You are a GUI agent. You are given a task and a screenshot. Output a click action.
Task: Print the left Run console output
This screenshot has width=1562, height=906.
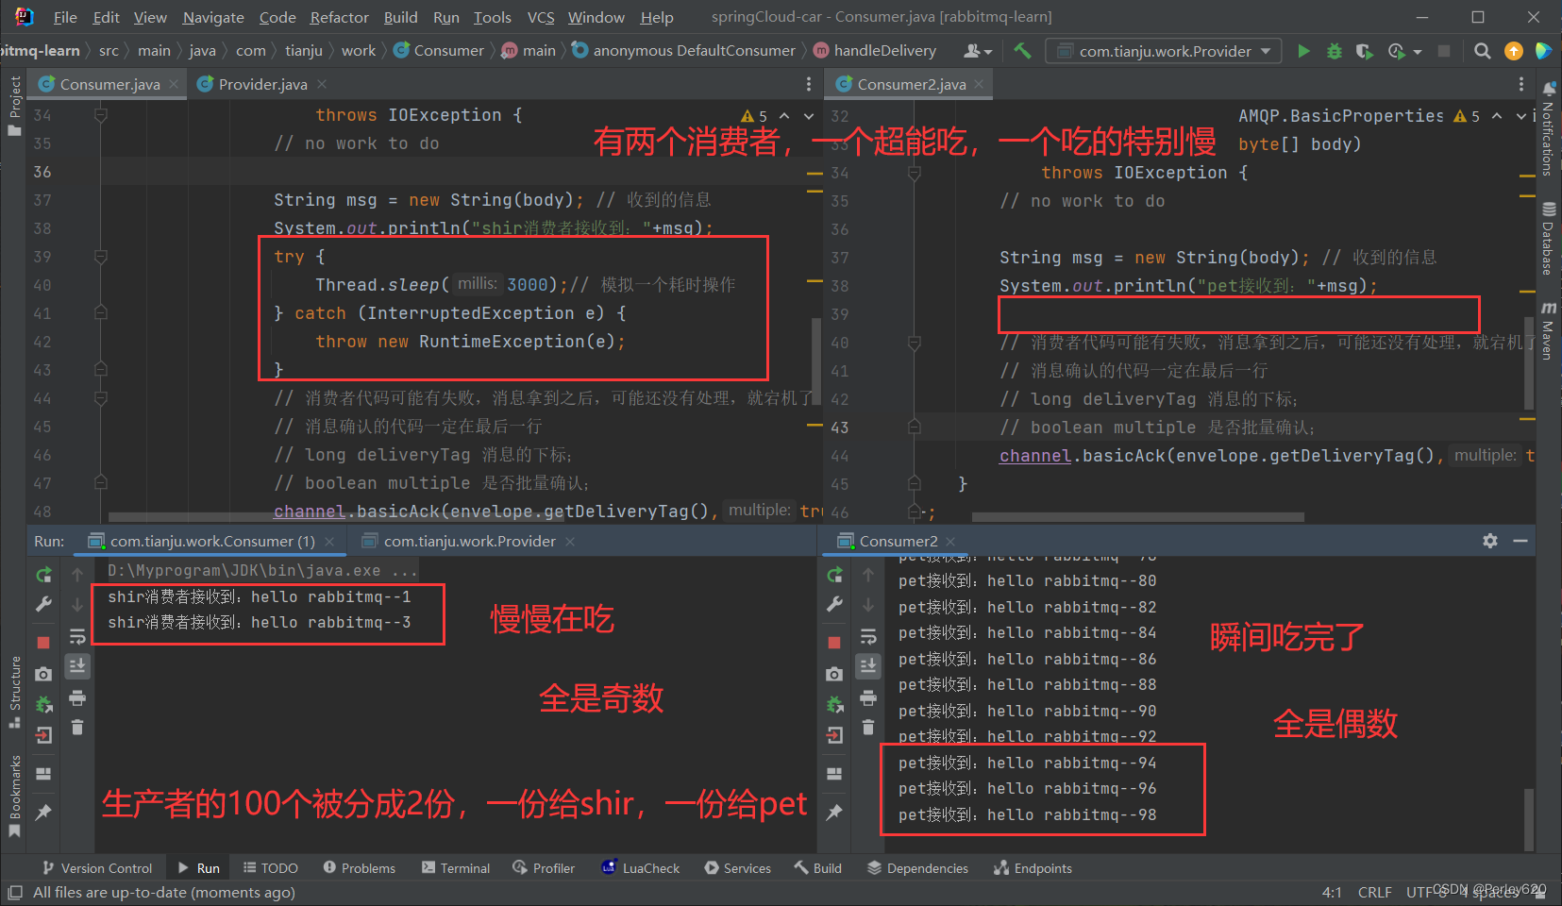coord(77,698)
